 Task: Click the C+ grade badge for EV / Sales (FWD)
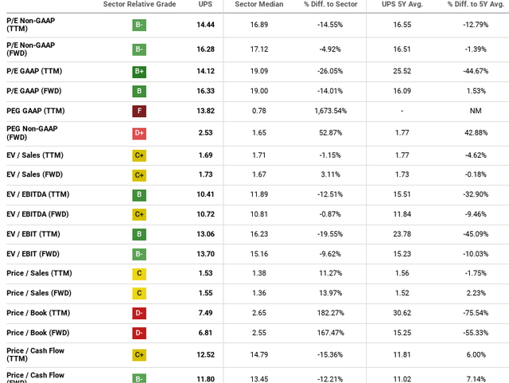[139, 174]
